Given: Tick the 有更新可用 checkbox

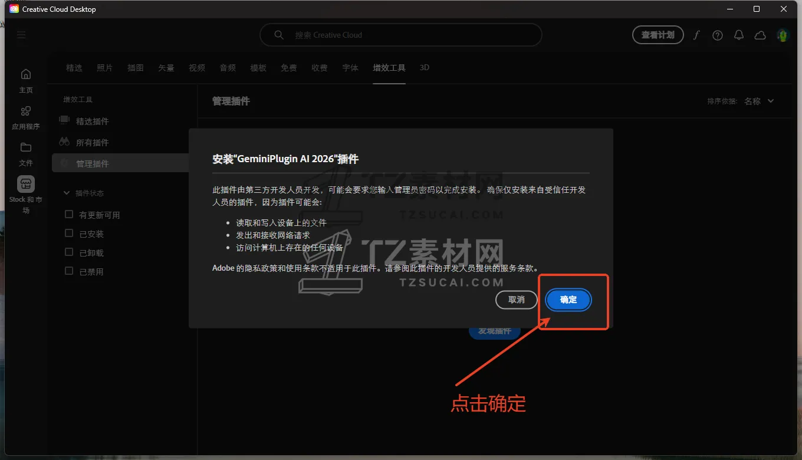Looking at the screenshot, I should click(x=69, y=215).
